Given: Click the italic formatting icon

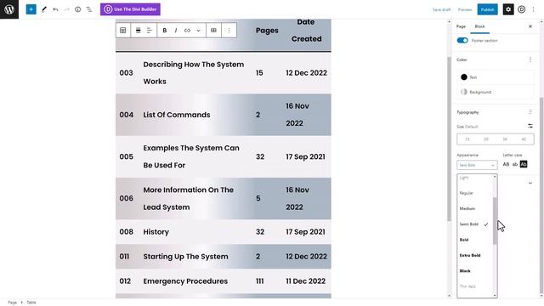Looking at the screenshot, I should 176,31.
